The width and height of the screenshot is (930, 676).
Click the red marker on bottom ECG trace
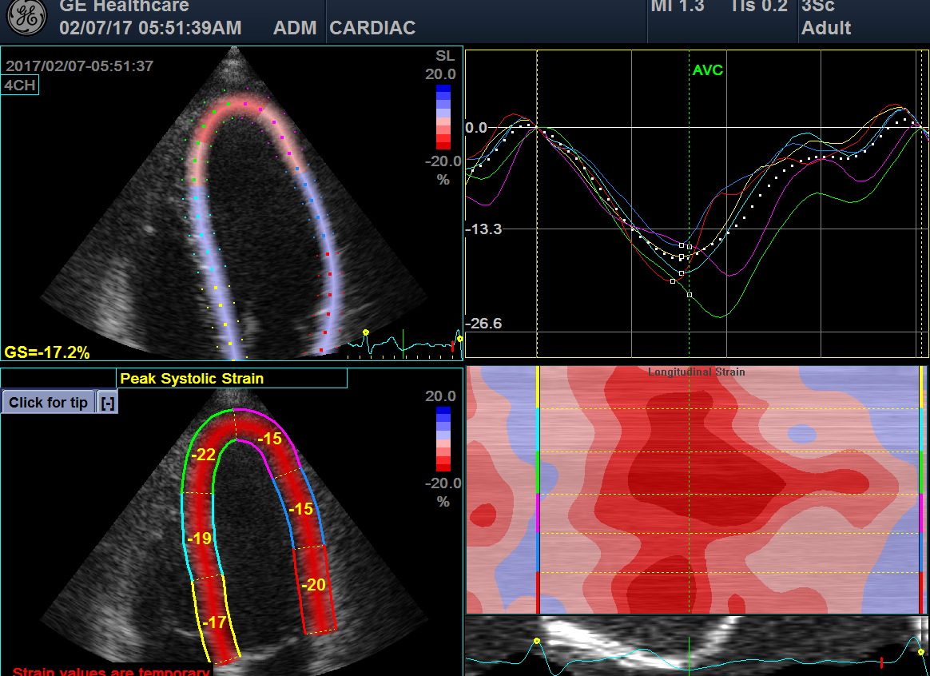[881, 662]
